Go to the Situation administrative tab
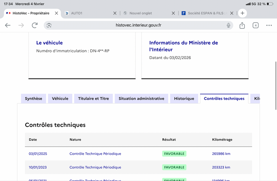The width and height of the screenshot is (277, 181). tap(141, 99)
